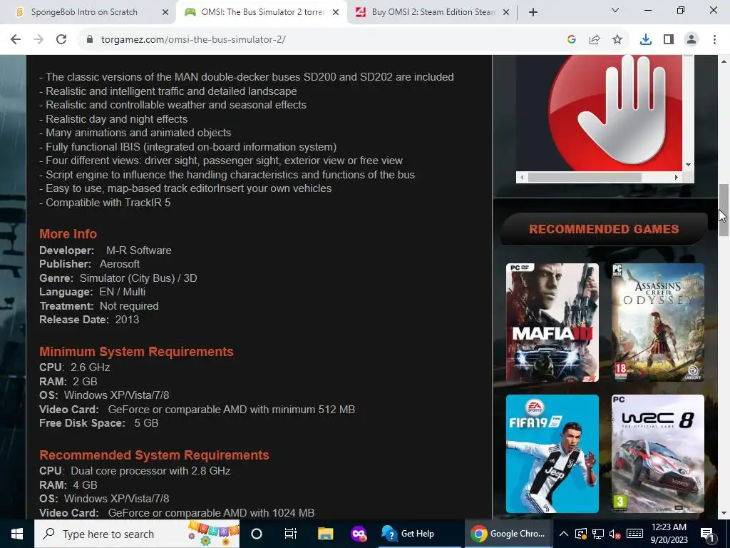
Task: Click the red stop hand ad image
Action: point(615,113)
